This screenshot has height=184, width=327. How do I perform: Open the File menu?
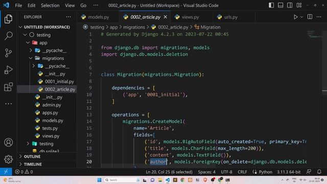[18, 6]
